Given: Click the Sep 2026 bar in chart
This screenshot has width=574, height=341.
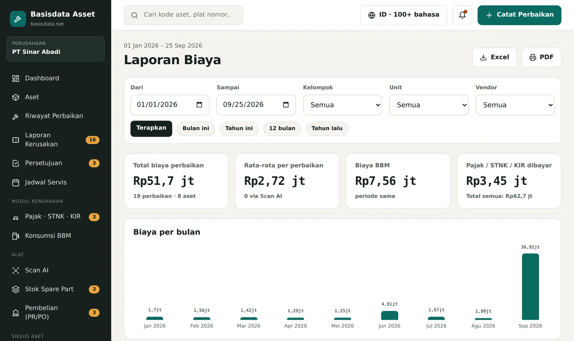Looking at the screenshot, I should click(x=530, y=286).
